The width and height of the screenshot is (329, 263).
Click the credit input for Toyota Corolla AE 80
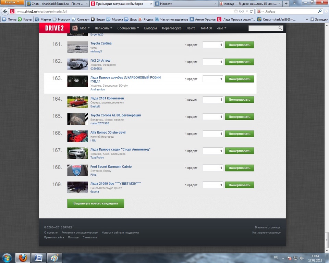212,117
